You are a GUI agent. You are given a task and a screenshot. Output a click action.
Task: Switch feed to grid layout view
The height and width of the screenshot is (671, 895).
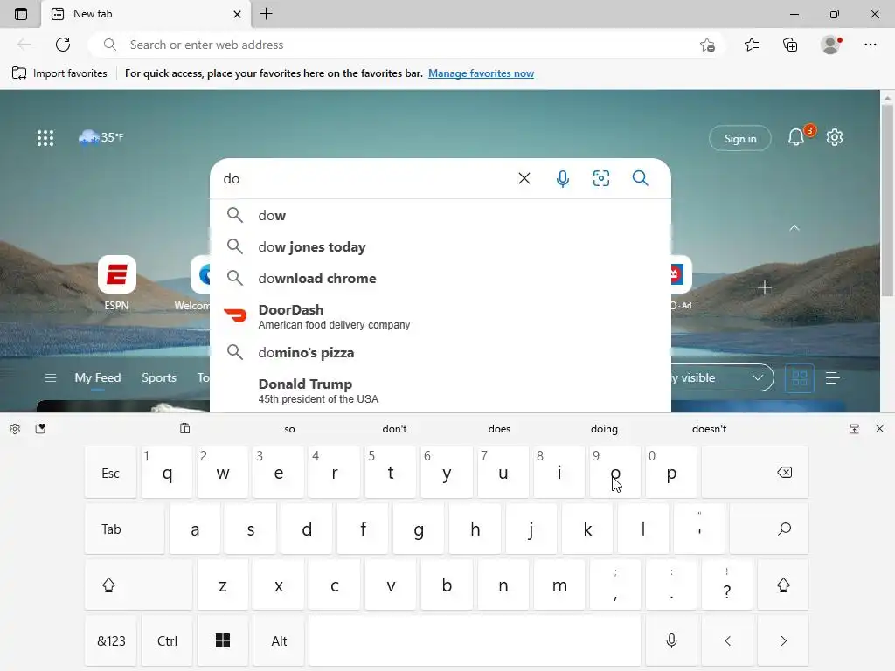coord(800,377)
